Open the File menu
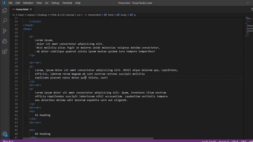Image resolution: width=253 pixels, height=142 pixels. point(10,3)
